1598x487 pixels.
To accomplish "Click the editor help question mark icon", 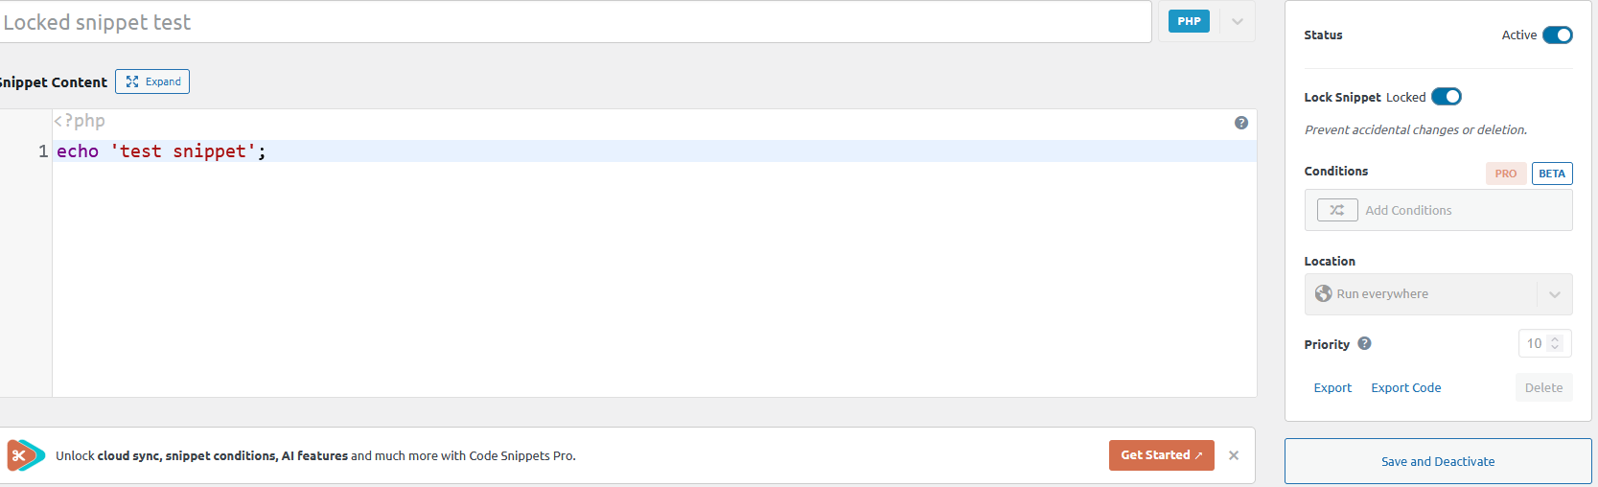I will pos(1241,123).
